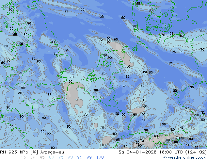This screenshot has height=160, width=207.
Task: Pick the 99 value in the color legend
Action: click(89, 157)
